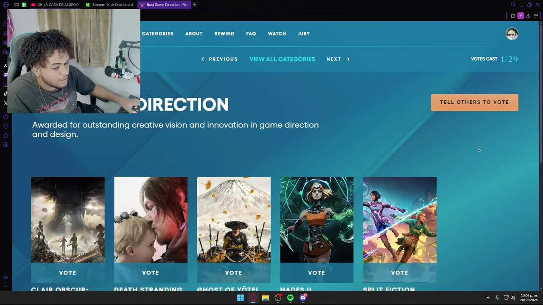Screen dimensions: 543x305
Task: Open the FAQ page
Action: click(251, 34)
